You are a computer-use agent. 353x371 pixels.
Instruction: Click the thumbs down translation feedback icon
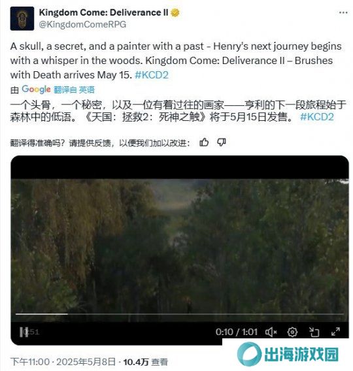(x=222, y=142)
